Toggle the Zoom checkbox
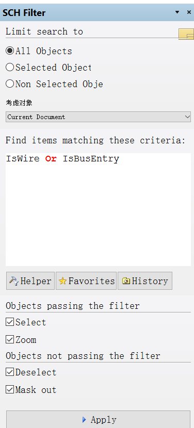Image resolution: width=194 pixels, height=428 pixels. [10, 340]
